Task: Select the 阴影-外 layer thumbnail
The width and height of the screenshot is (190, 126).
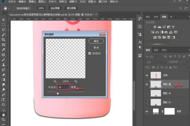Action: pos(156,102)
